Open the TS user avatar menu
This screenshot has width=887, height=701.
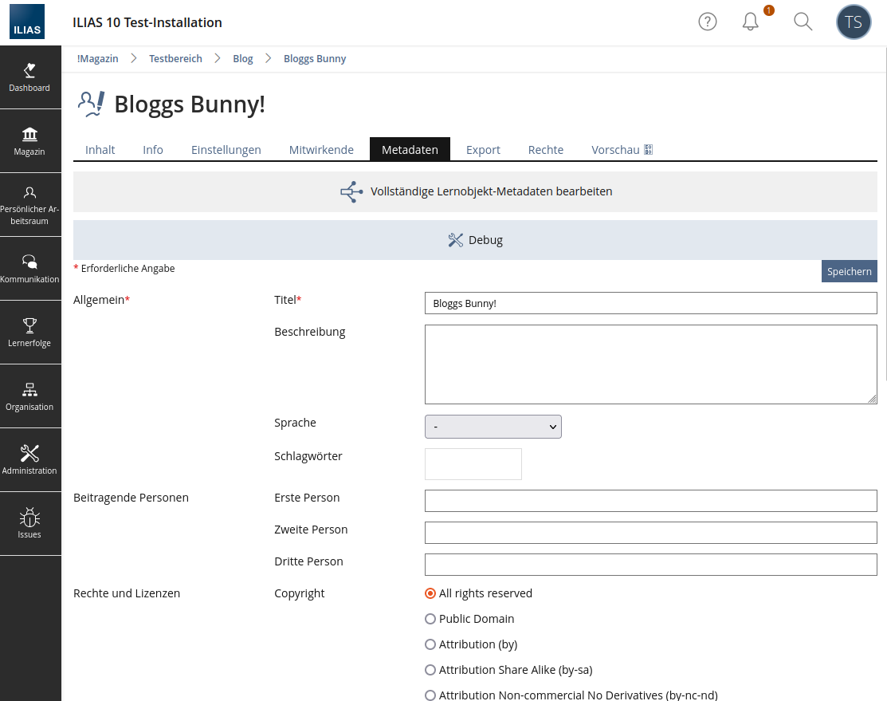pyautogui.click(x=853, y=22)
